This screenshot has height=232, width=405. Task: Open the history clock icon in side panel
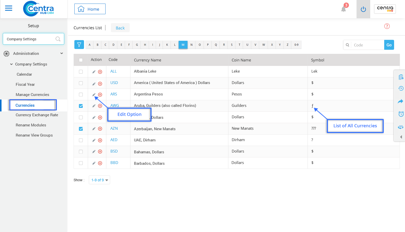401,88
